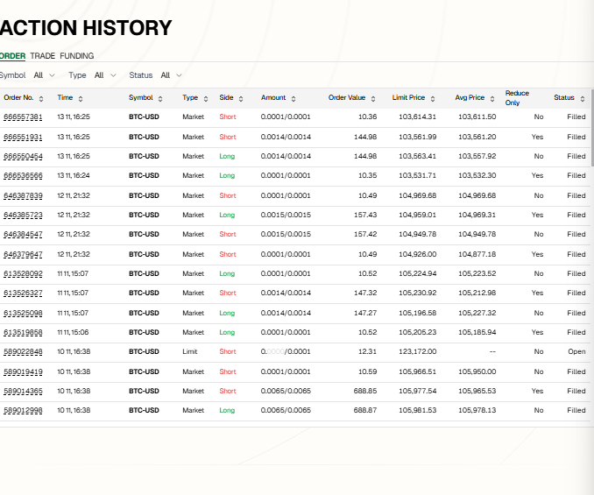Click avg price 105,950.00
Image resolution: width=594 pixels, height=495 pixels.
(477, 372)
